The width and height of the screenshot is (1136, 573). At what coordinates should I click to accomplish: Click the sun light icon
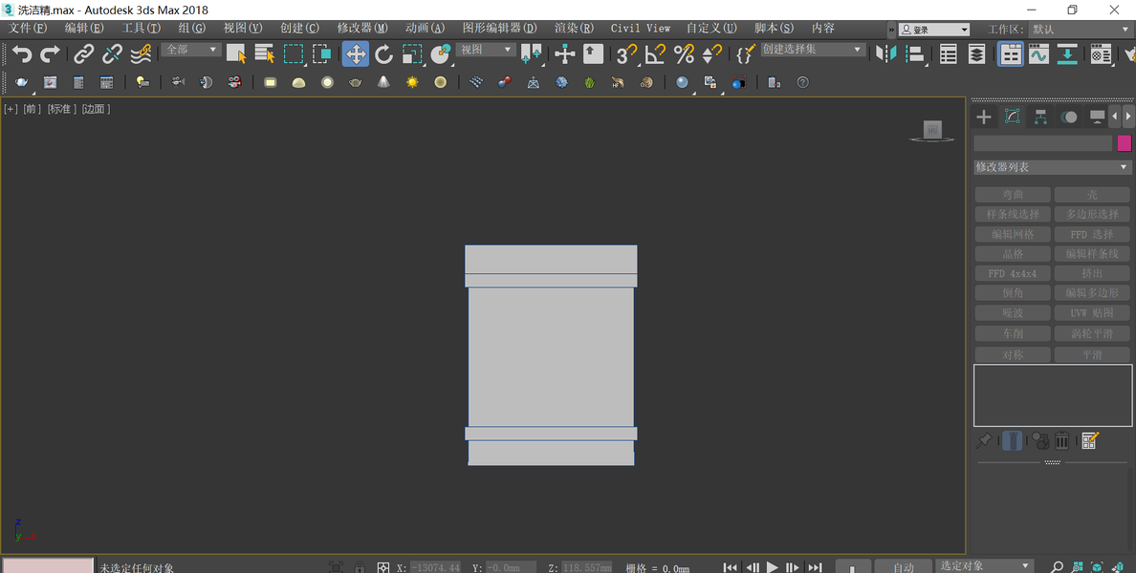(x=412, y=83)
